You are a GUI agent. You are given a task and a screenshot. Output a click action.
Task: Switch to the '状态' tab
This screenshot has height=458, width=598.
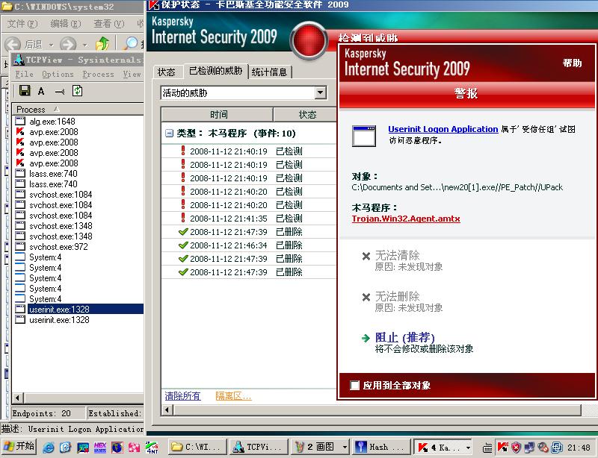coord(167,72)
